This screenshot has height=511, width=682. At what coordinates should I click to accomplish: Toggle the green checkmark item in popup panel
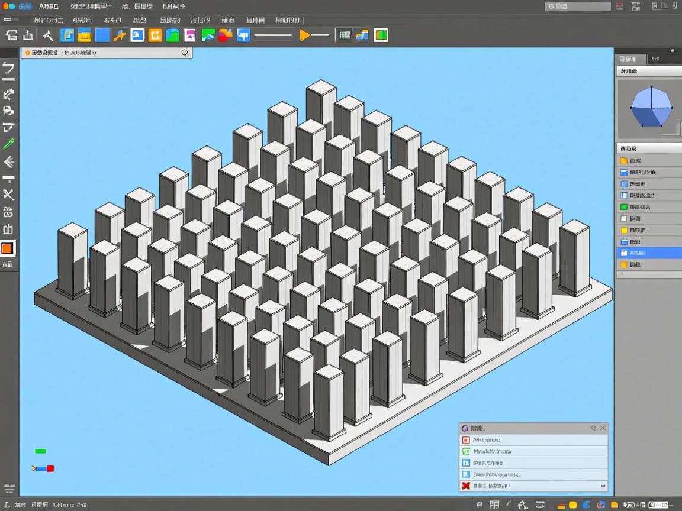click(466, 451)
